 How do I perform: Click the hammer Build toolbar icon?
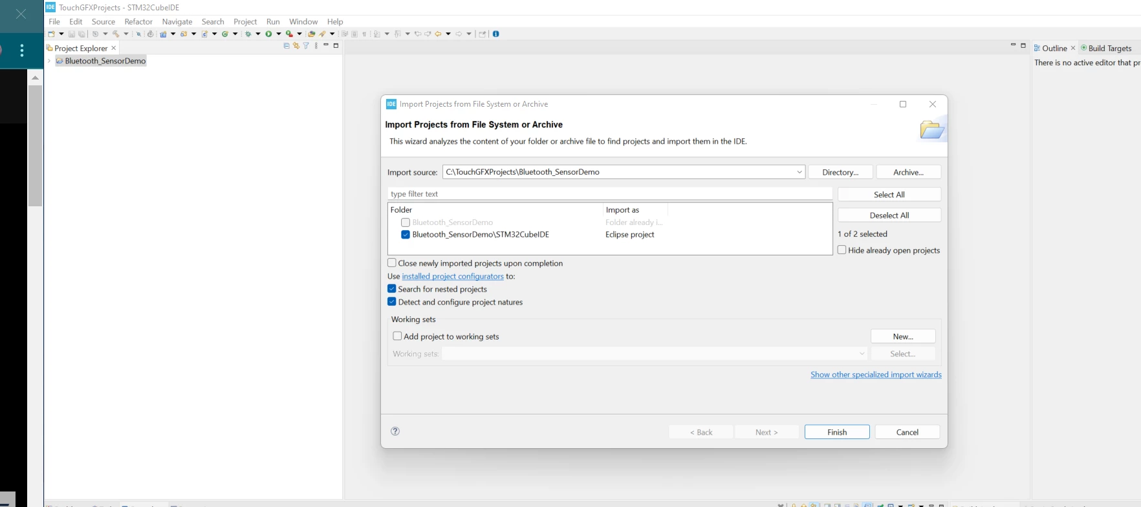116,34
